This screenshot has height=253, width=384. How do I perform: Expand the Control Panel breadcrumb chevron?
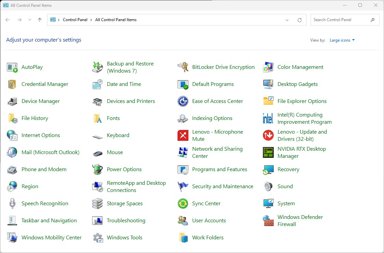click(91, 20)
